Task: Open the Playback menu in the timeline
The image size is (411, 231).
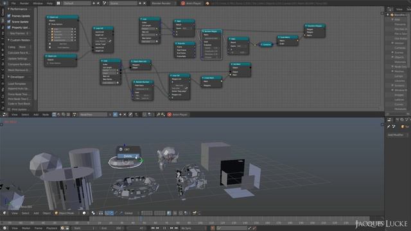Action: (51, 228)
